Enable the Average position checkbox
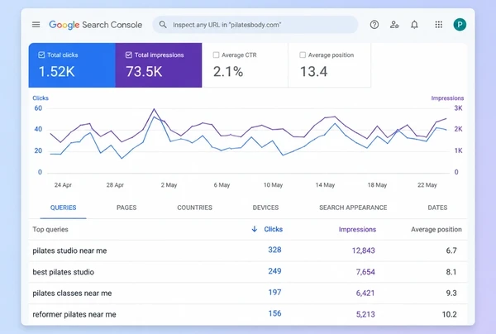The width and height of the screenshot is (496, 334). pos(303,55)
